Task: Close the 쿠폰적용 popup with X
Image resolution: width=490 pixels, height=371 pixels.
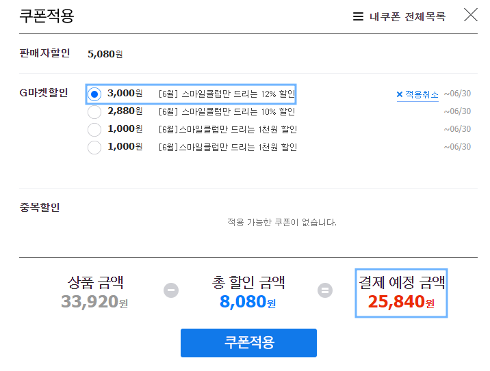Action: [471, 15]
